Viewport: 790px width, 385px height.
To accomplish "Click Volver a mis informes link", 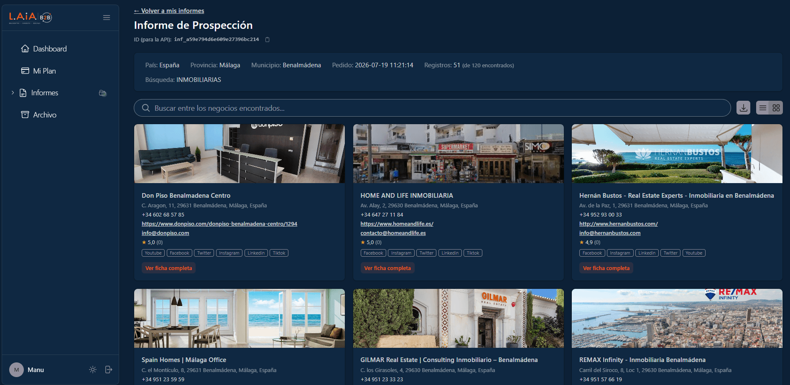I will click(169, 11).
